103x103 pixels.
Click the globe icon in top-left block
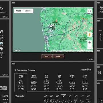pos(1,8)
